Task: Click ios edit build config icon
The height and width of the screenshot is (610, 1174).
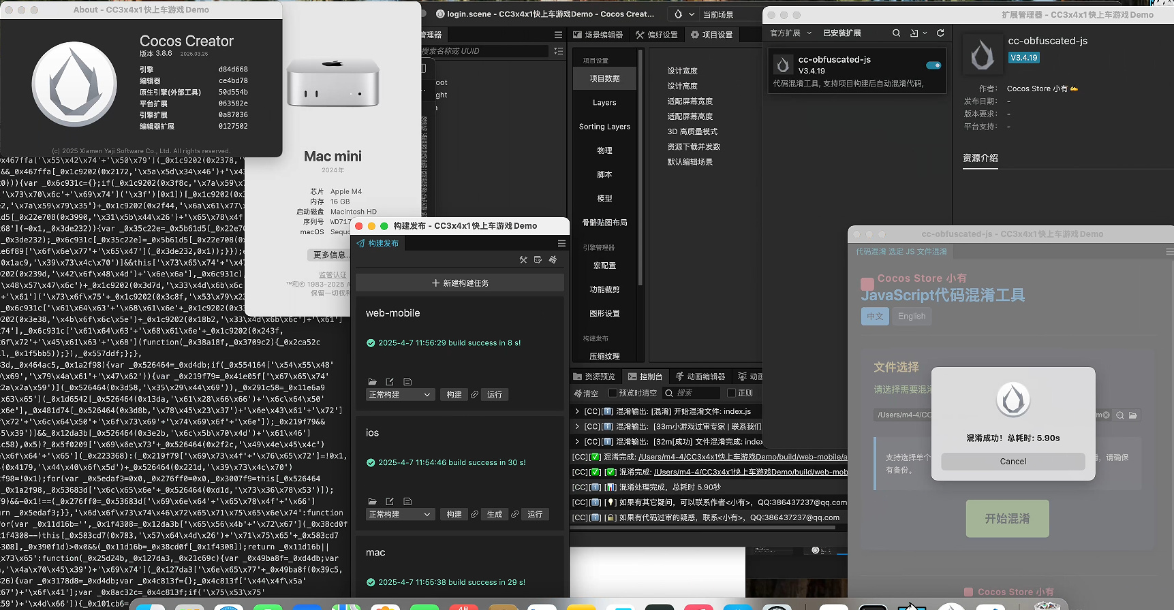Action: point(390,502)
